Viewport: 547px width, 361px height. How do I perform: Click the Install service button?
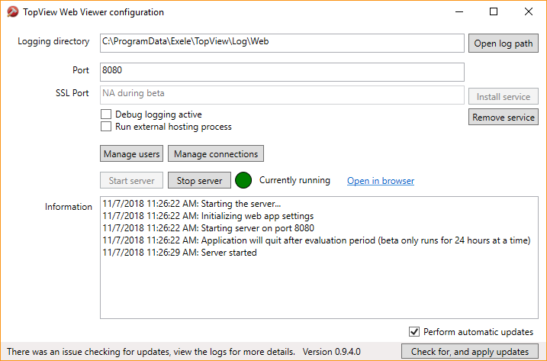tap(503, 96)
